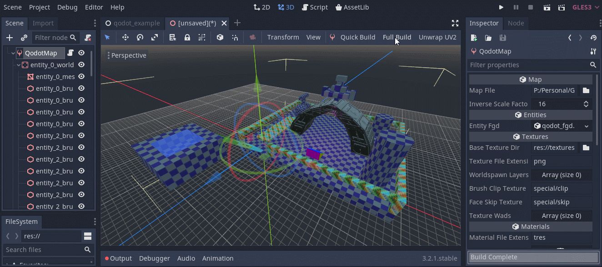Open the Debug menu
This screenshot has height=267, width=602.
[x=67, y=7]
